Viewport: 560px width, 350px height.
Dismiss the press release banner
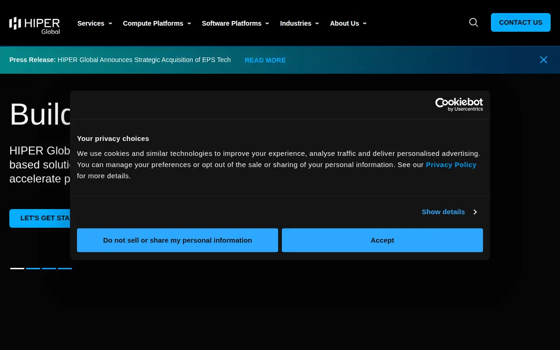pyautogui.click(x=544, y=60)
